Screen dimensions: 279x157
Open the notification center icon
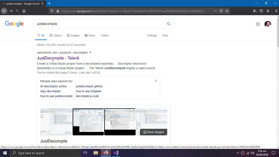pos(273,153)
